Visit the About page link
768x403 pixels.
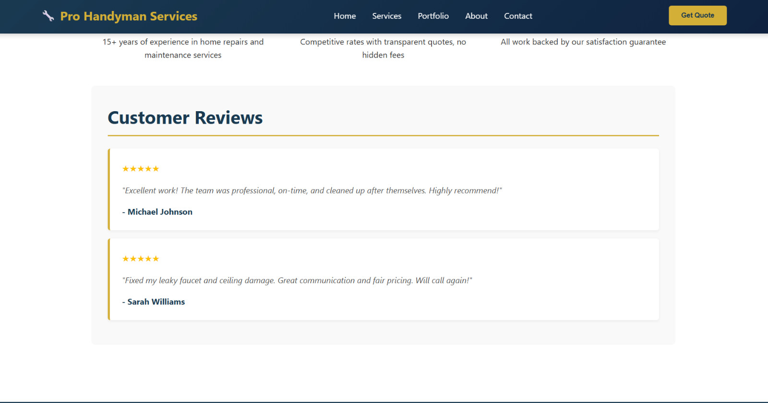476,16
